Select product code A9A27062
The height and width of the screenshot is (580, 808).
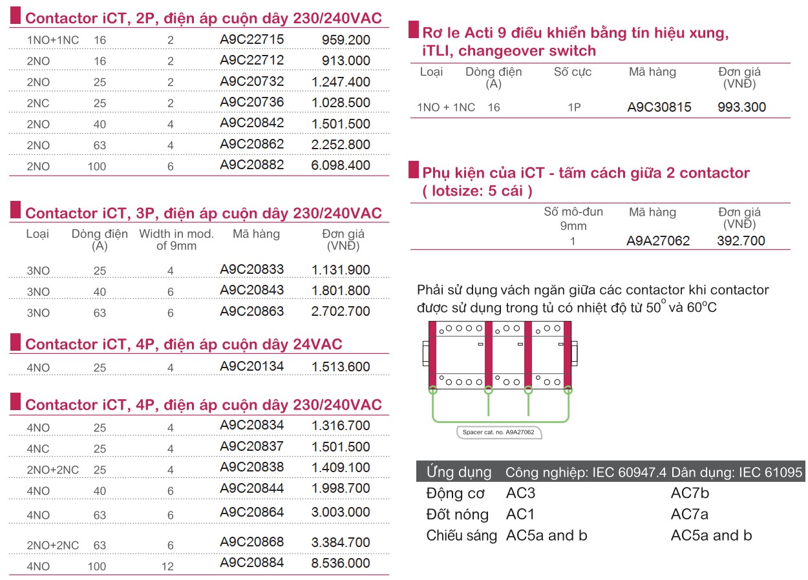pos(658,241)
